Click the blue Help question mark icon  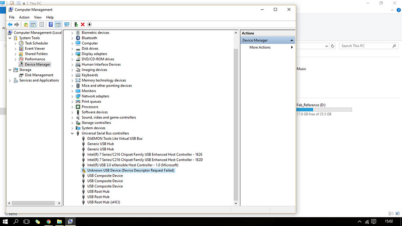[51, 24]
